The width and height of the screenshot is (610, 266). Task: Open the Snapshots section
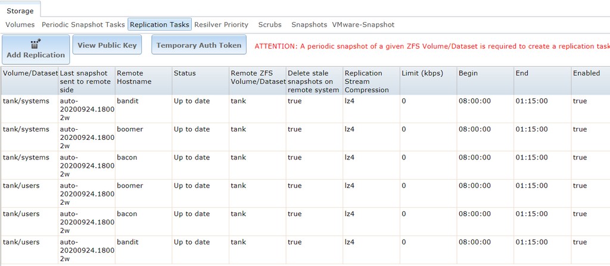pos(309,25)
